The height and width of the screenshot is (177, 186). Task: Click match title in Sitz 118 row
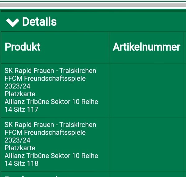[x=50, y=125]
